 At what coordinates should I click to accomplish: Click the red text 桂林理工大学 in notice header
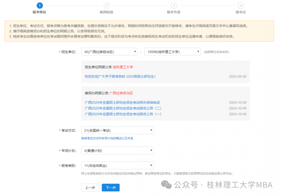point(123,67)
